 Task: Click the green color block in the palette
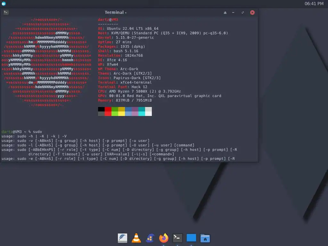(x=115, y=109)
